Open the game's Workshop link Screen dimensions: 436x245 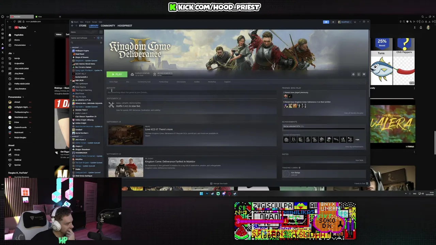(x=212, y=82)
